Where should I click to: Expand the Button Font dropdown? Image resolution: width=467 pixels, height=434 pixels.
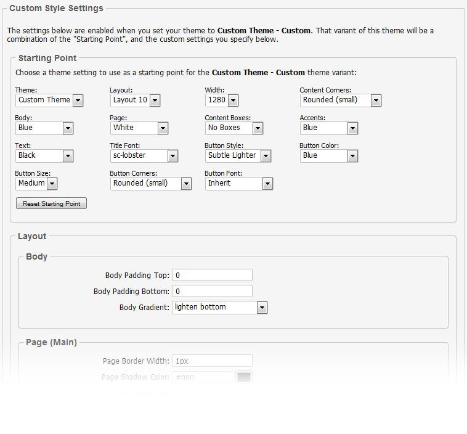(239, 183)
